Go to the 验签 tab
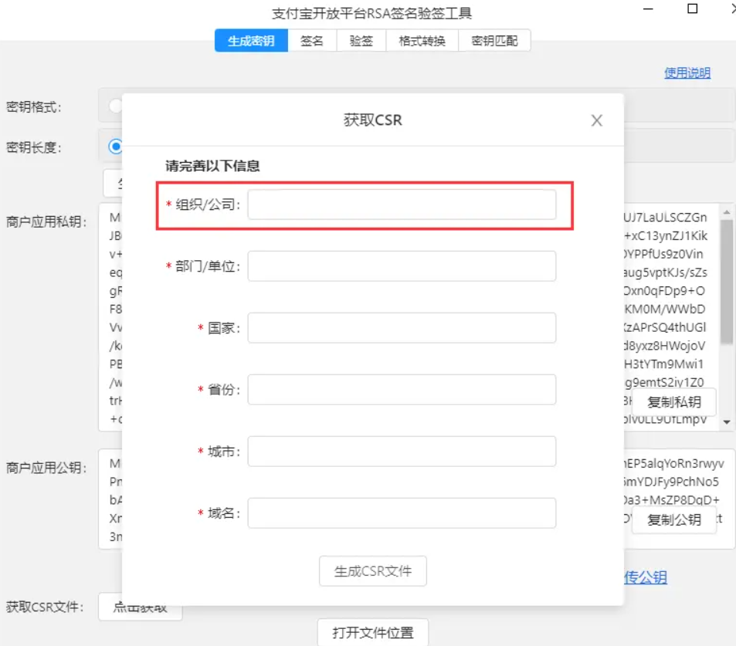 pyautogui.click(x=361, y=41)
